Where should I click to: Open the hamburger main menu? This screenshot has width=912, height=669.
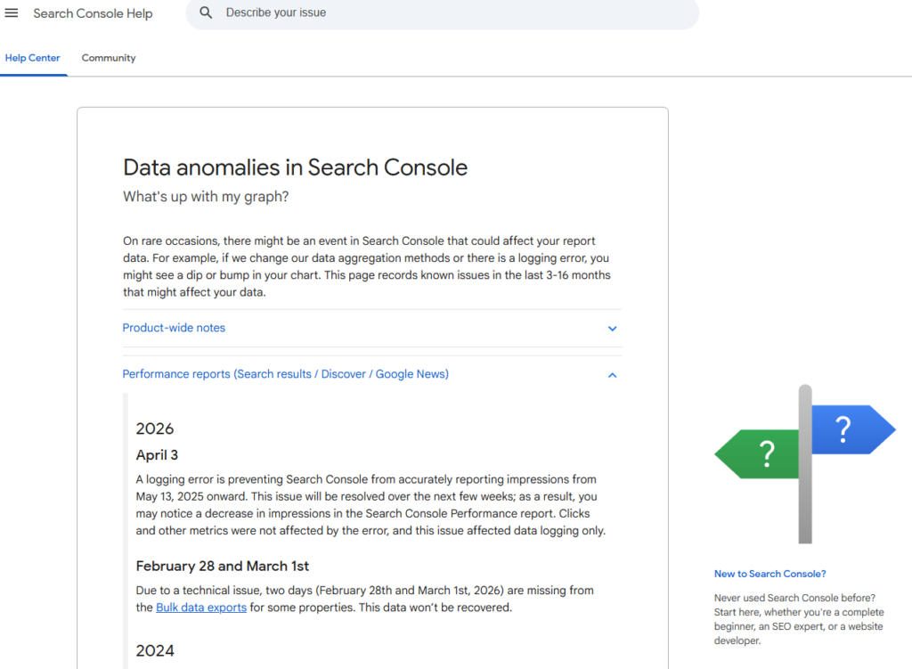point(12,13)
